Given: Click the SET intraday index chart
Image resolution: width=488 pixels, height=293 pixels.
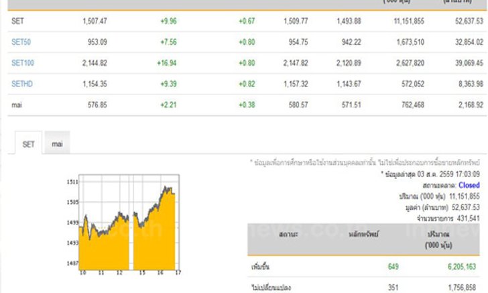Looking at the screenshot, I should pyautogui.click(x=123, y=225).
